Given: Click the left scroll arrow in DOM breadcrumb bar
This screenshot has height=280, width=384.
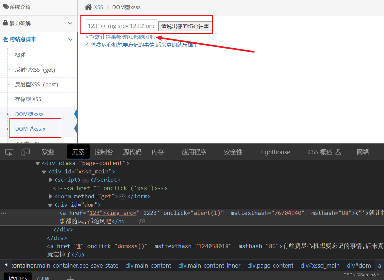Looking at the screenshot, I should click(6, 265).
